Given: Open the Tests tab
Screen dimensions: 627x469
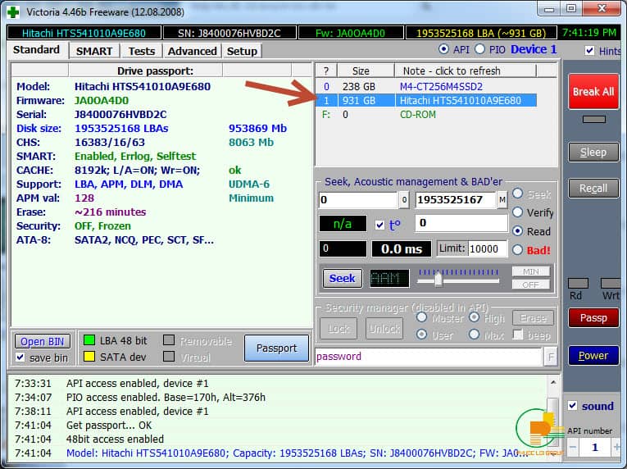Looking at the screenshot, I should click(141, 51).
